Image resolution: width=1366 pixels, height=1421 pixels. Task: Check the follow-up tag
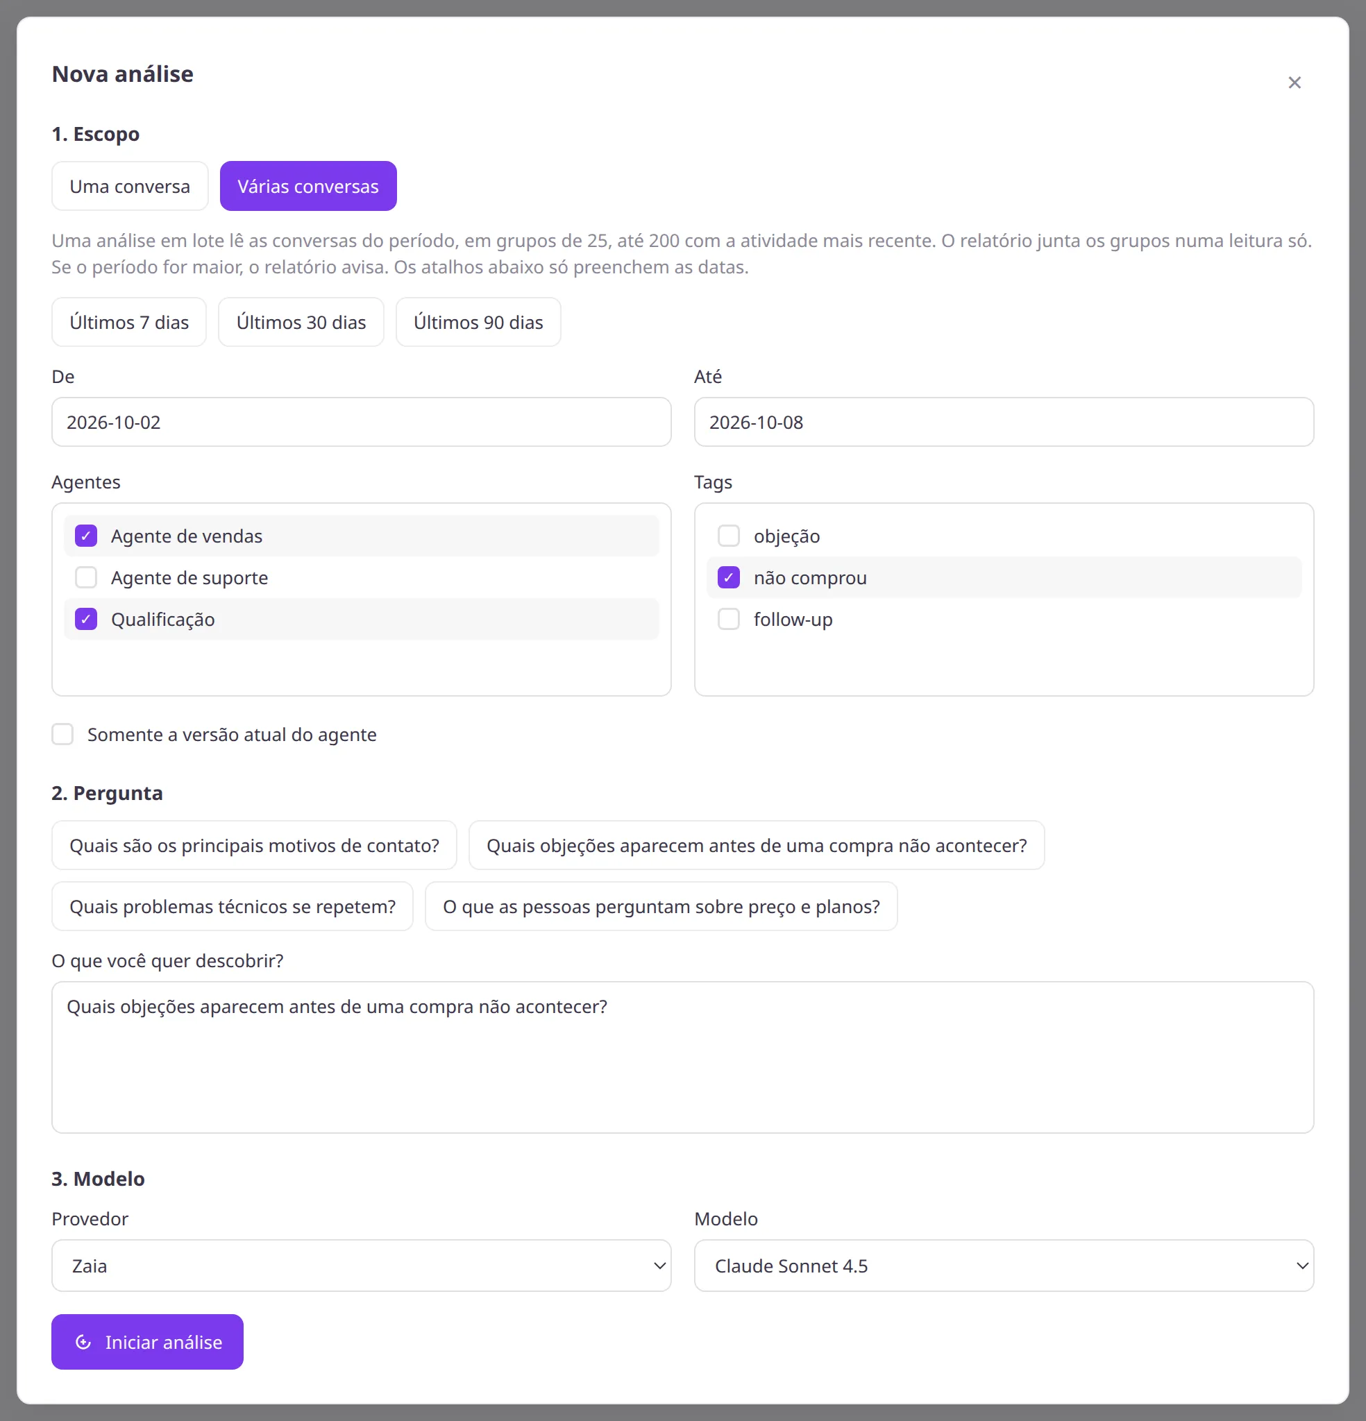(728, 619)
